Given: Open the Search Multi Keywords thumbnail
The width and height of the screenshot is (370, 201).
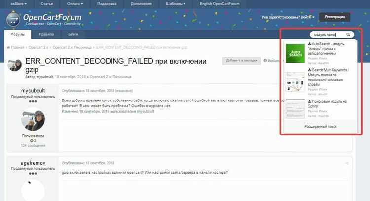Looking at the screenshot, I should [x=295, y=82].
